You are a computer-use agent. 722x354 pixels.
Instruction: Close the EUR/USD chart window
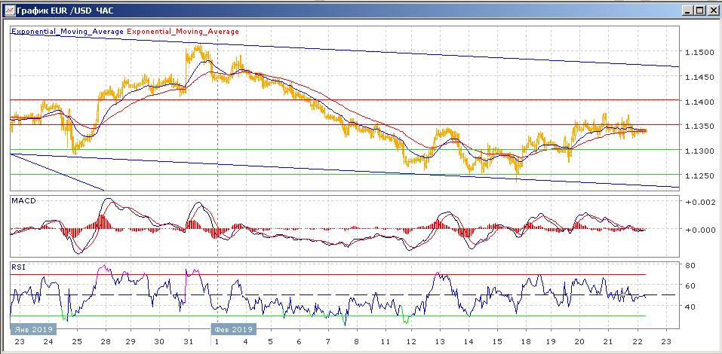(x=712, y=11)
